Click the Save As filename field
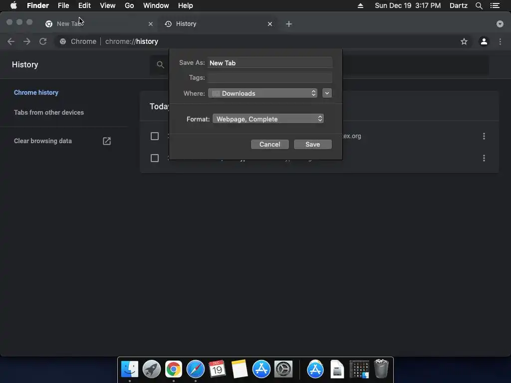The height and width of the screenshot is (383, 511). click(270, 63)
